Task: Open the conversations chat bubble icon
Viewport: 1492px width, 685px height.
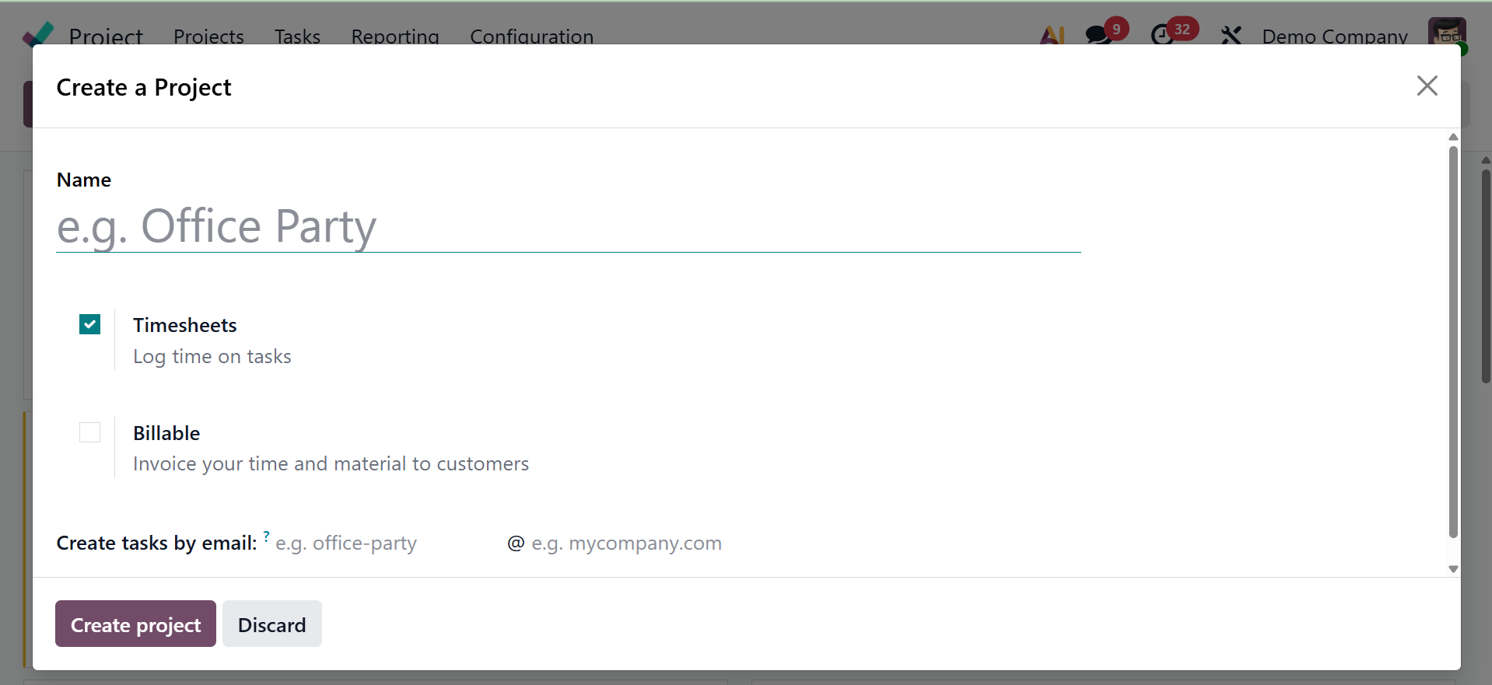Action: pyautogui.click(x=1098, y=35)
